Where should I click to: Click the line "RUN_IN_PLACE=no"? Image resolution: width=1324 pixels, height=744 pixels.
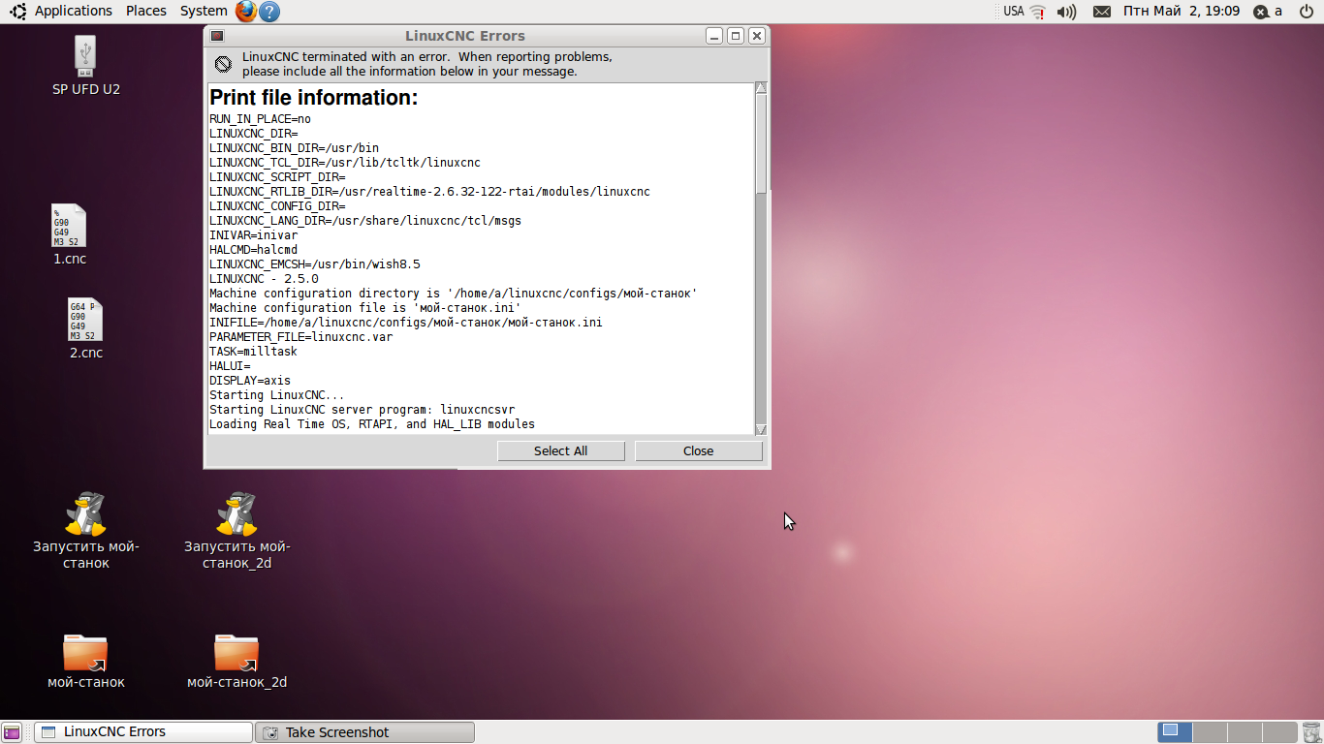[260, 119]
